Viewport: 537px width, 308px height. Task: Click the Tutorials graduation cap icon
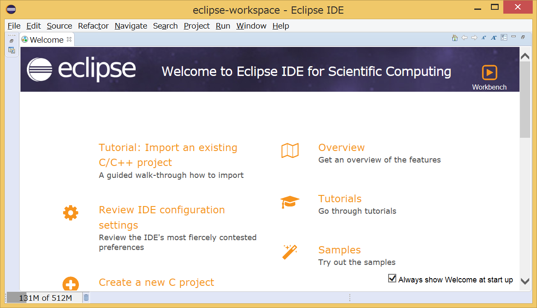pos(290,201)
